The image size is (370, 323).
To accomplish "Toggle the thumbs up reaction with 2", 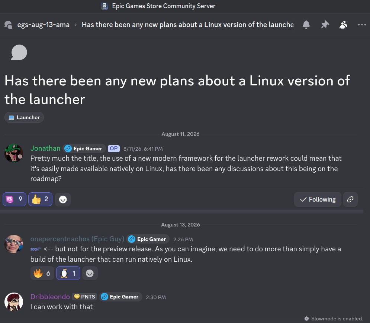I will [x=41, y=199].
